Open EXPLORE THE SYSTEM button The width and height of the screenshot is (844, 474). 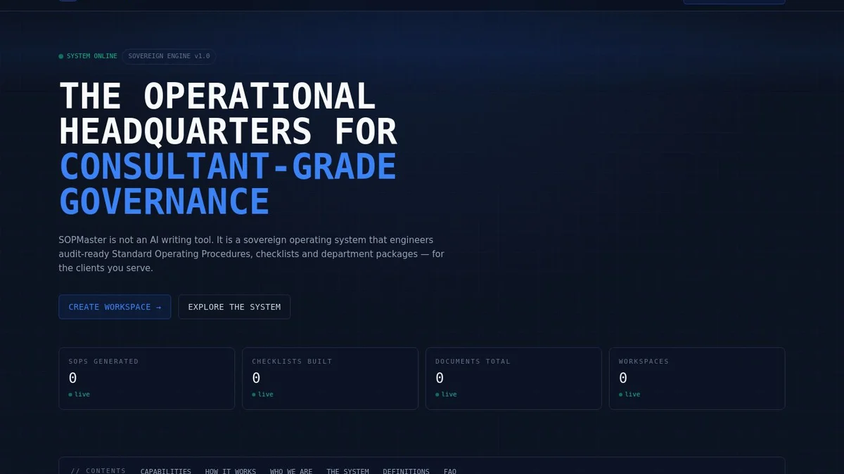234,307
